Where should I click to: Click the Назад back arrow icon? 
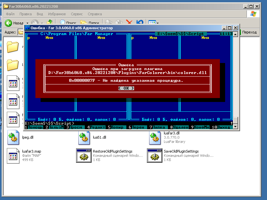click(8, 23)
